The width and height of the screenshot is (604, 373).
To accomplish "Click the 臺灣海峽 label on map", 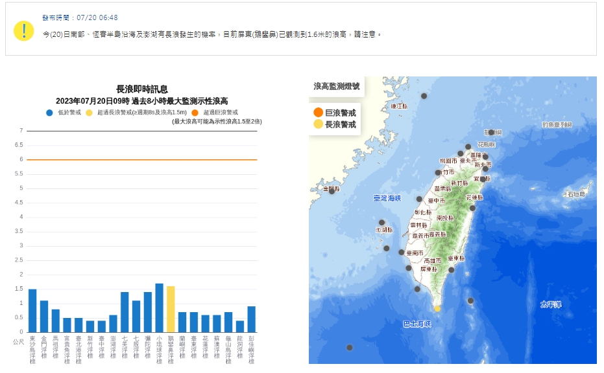I will click(x=387, y=198).
